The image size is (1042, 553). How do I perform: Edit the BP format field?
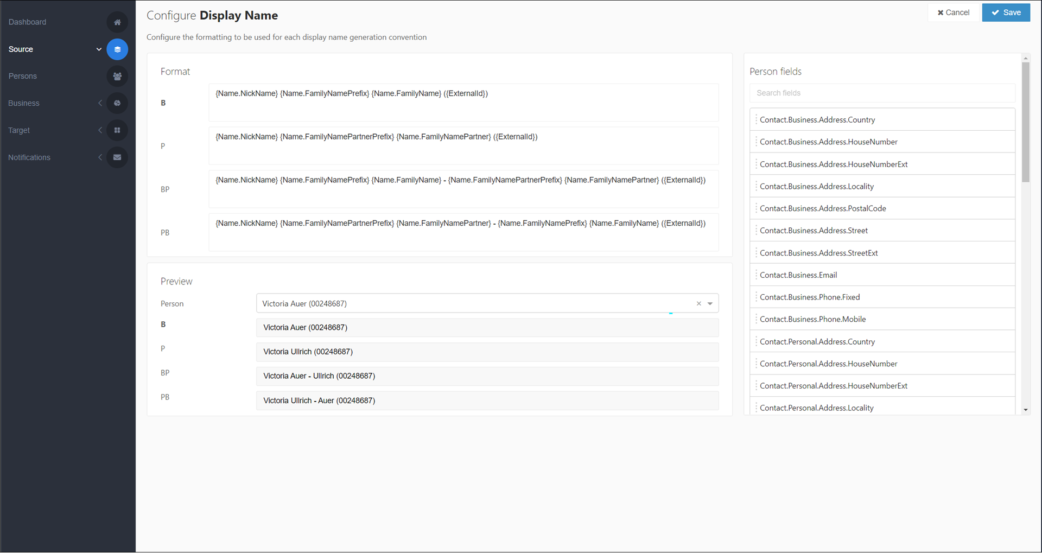tap(463, 189)
